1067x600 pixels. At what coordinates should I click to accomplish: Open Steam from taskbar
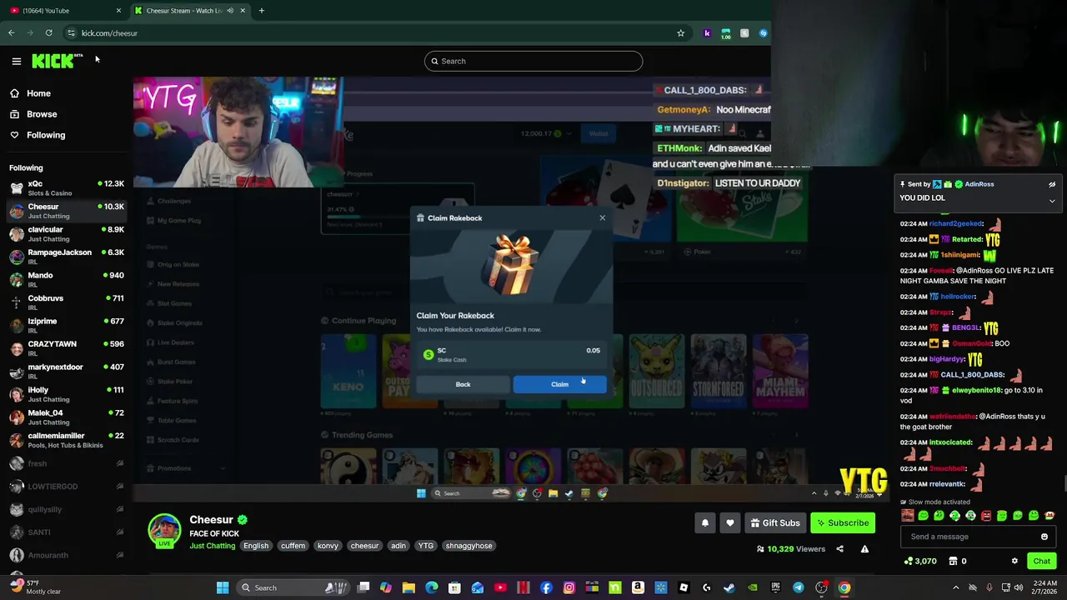tap(729, 587)
